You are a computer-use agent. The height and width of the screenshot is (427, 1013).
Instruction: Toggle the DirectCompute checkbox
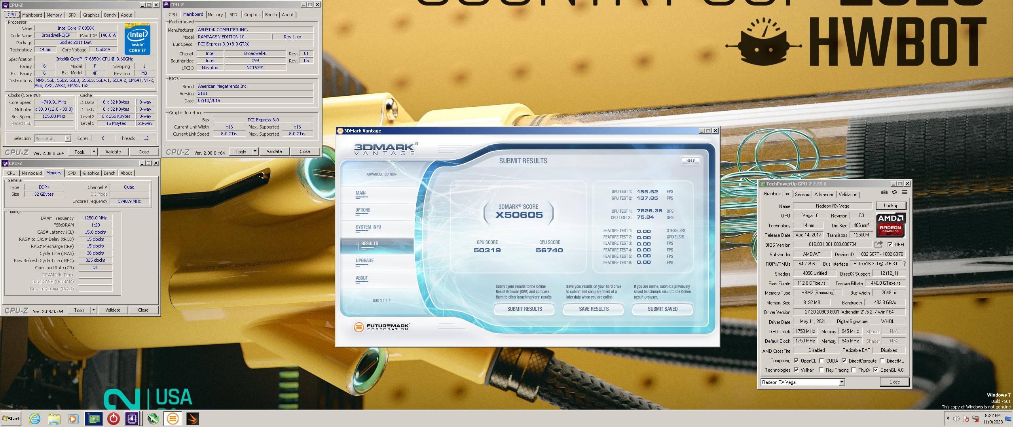pyautogui.click(x=844, y=361)
